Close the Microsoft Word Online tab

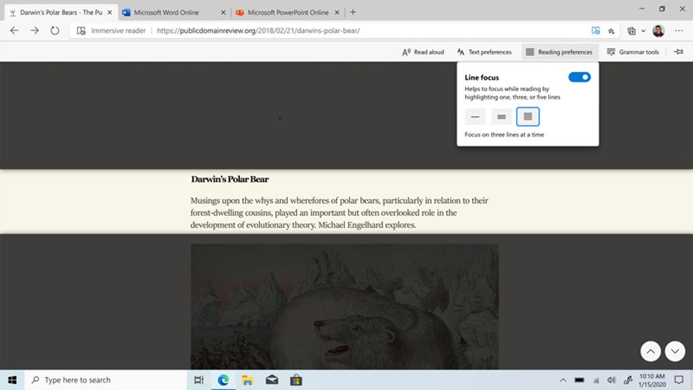tap(224, 12)
